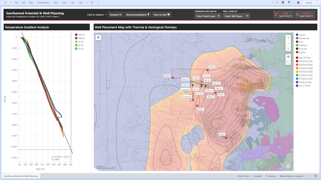Open the status bar three-dot menu

coord(307,176)
